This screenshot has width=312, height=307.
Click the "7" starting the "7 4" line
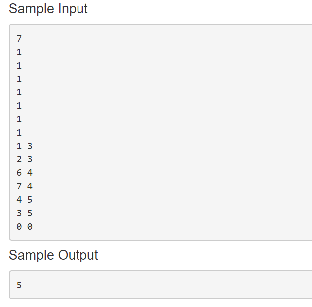(19, 186)
